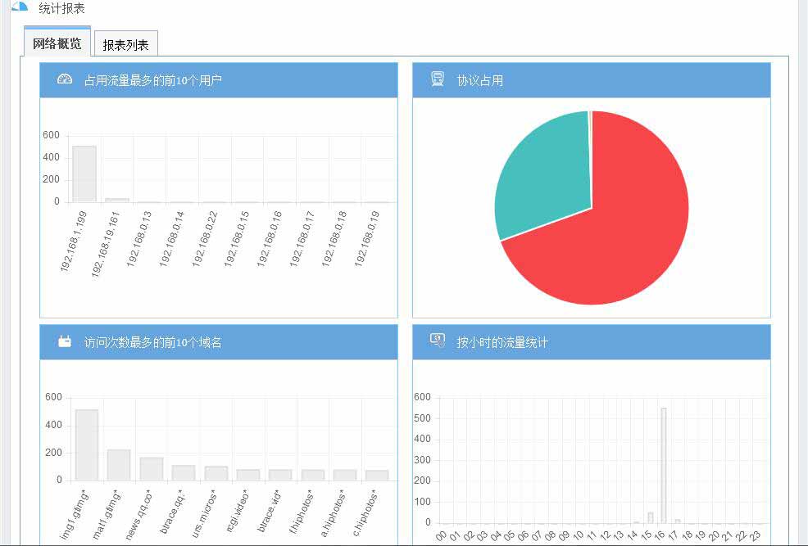This screenshot has height=546, width=808.
Task: Click the 192.168.19.161 user bar
Action: pos(117,200)
